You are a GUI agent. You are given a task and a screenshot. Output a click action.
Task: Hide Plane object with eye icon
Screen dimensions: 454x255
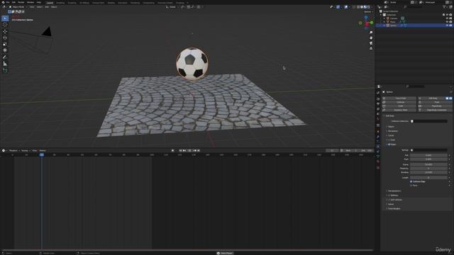pyautogui.click(x=447, y=22)
